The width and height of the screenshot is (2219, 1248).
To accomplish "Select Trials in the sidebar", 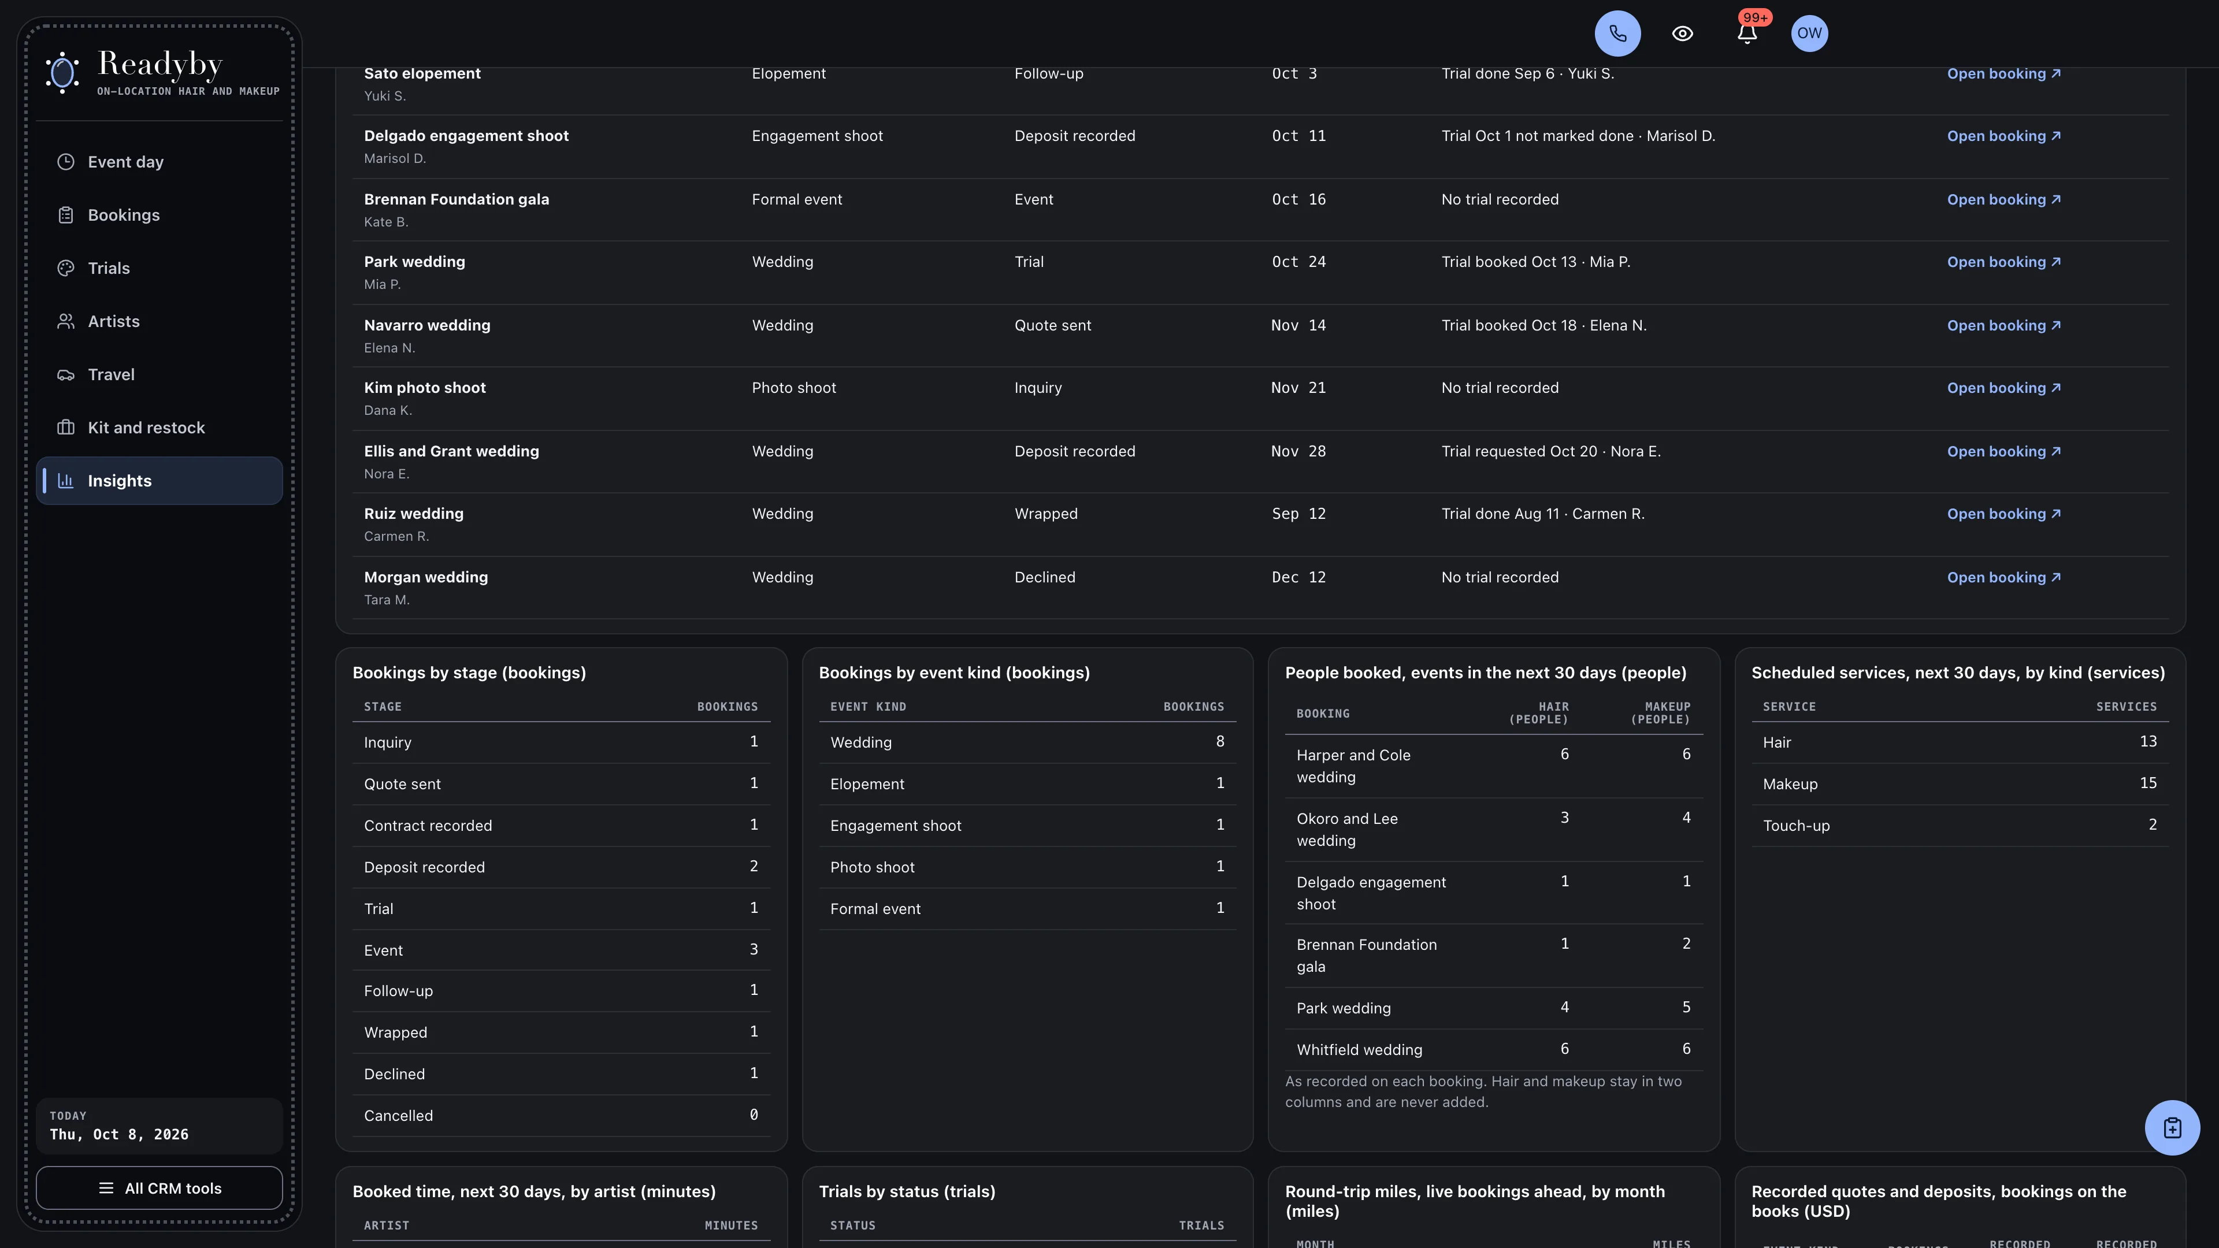I will click(159, 268).
